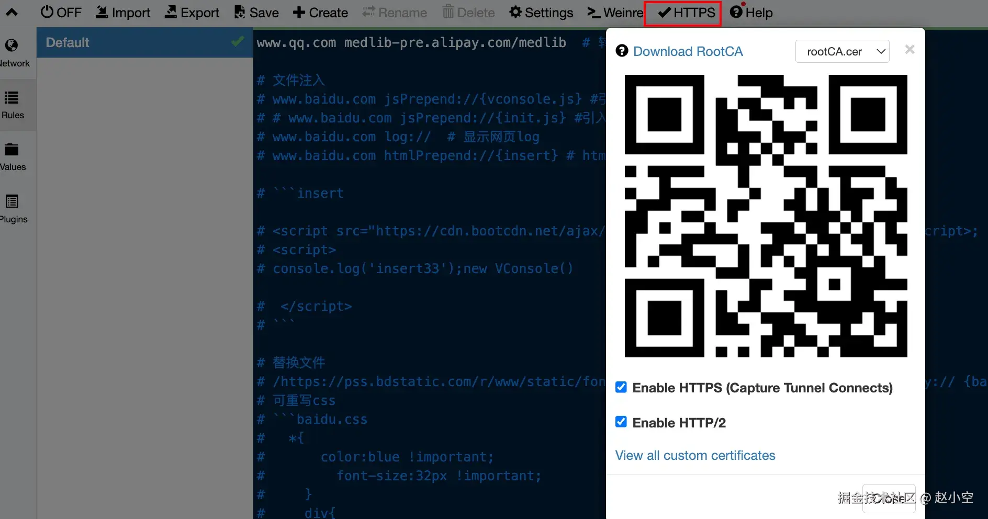
Task: Close the HTTPS dialog with the X
Action: point(910,49)
